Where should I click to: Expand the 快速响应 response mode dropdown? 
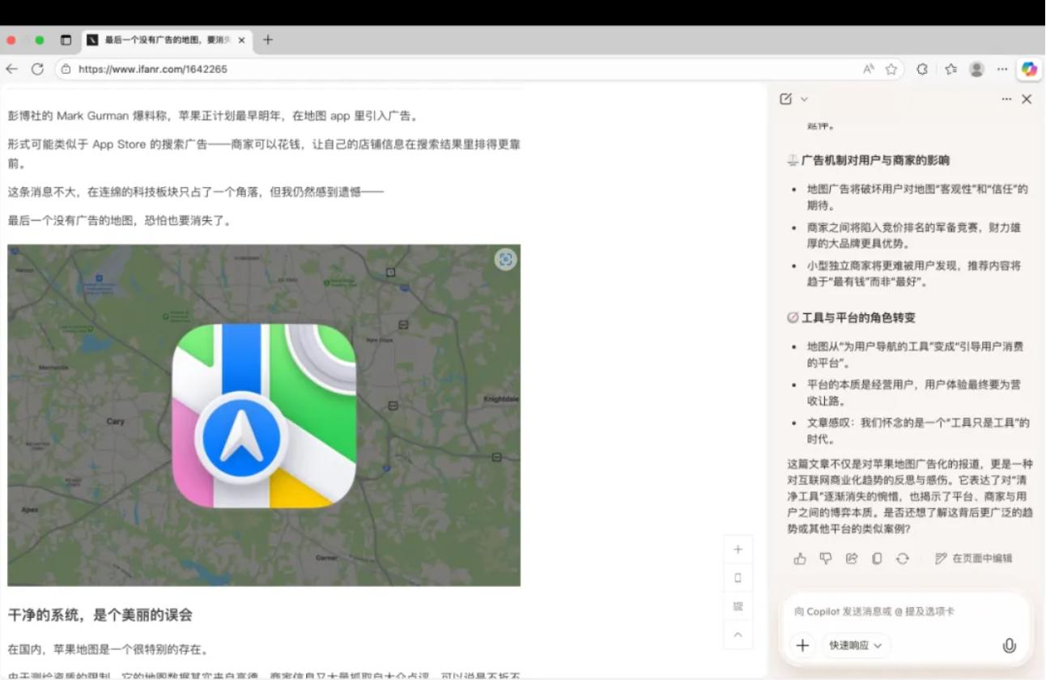(x=855, y=645)
